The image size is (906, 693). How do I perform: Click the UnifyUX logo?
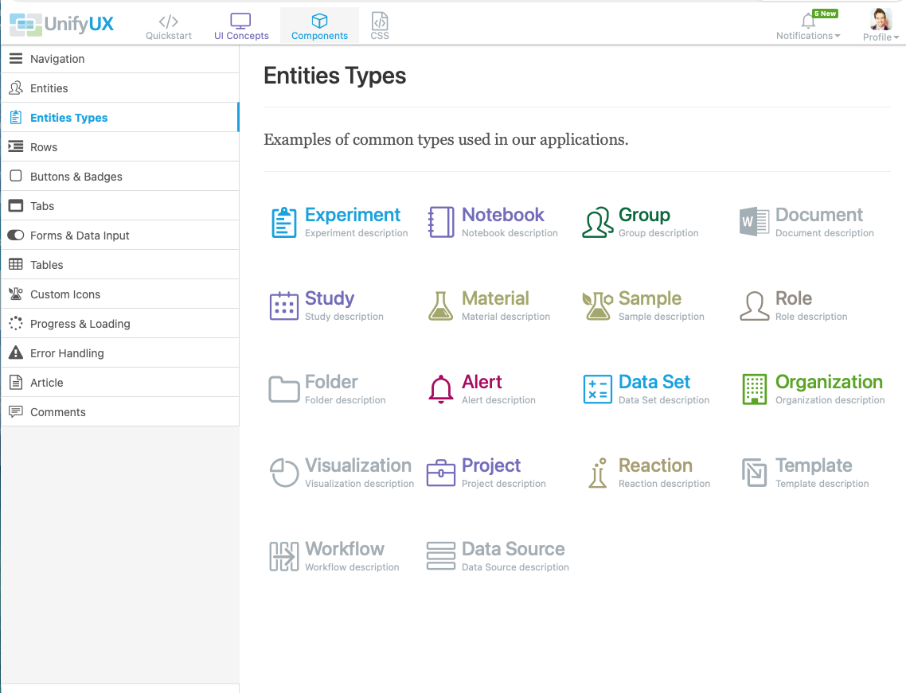click(61, 24)
